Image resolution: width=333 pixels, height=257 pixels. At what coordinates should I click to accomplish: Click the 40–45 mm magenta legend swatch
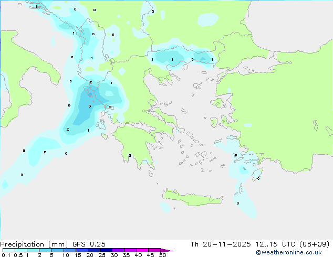142,250
